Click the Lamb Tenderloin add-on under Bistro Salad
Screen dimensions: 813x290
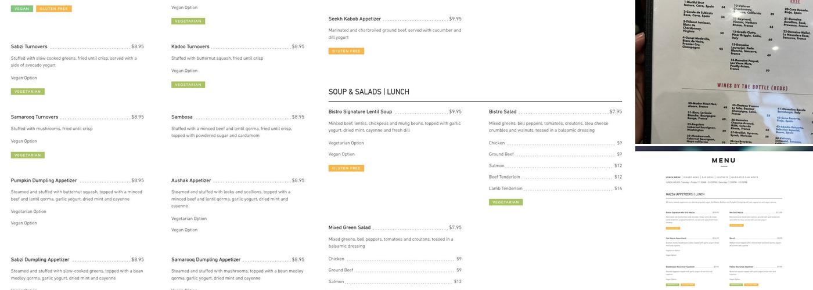[x=506, y=188]
